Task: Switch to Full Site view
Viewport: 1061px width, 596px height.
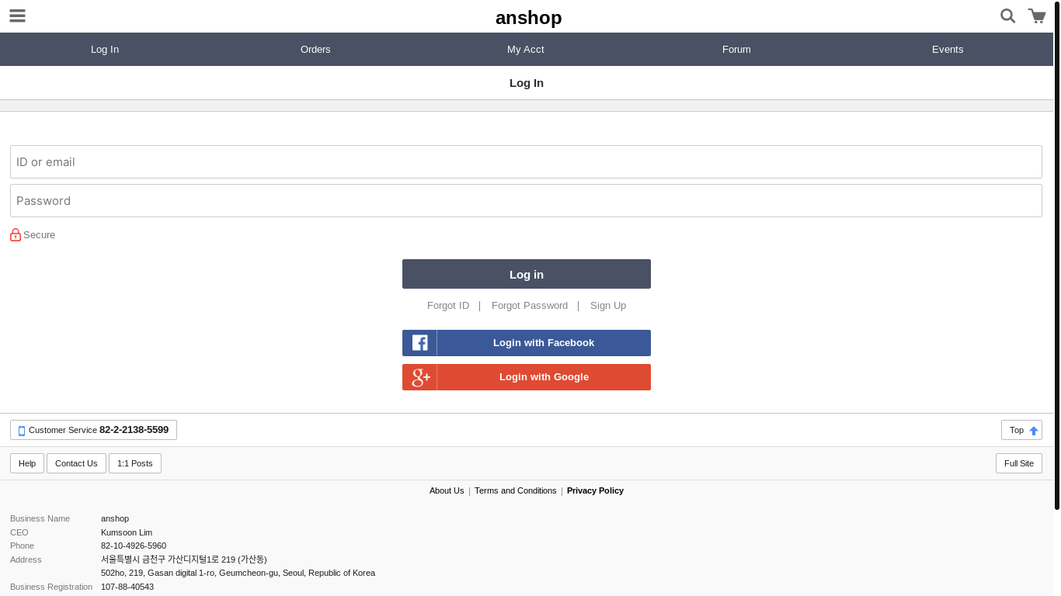Action: (x=1019, y=463)
